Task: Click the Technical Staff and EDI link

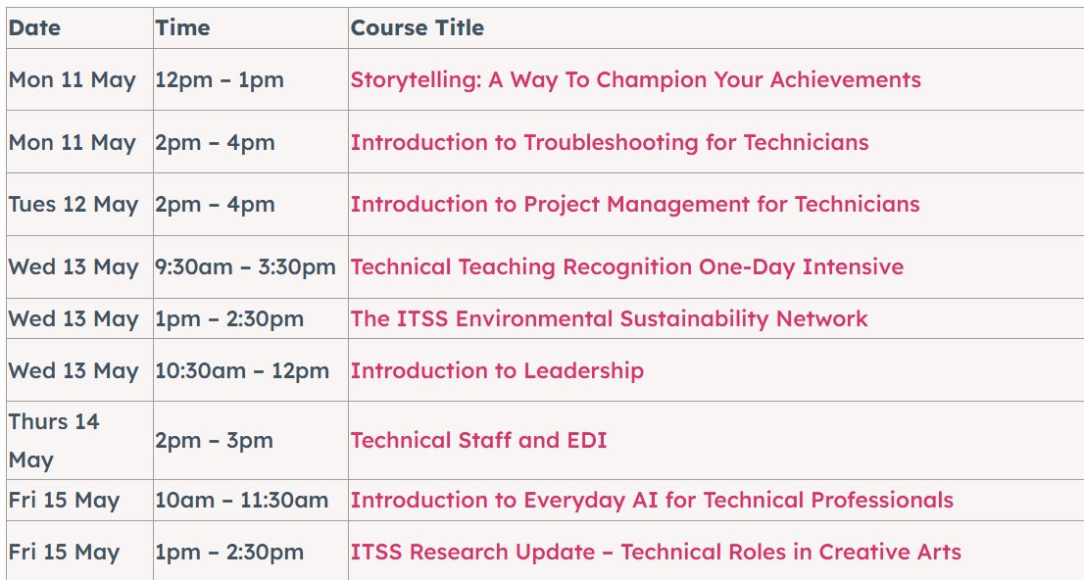Action: tap(478, 441)
